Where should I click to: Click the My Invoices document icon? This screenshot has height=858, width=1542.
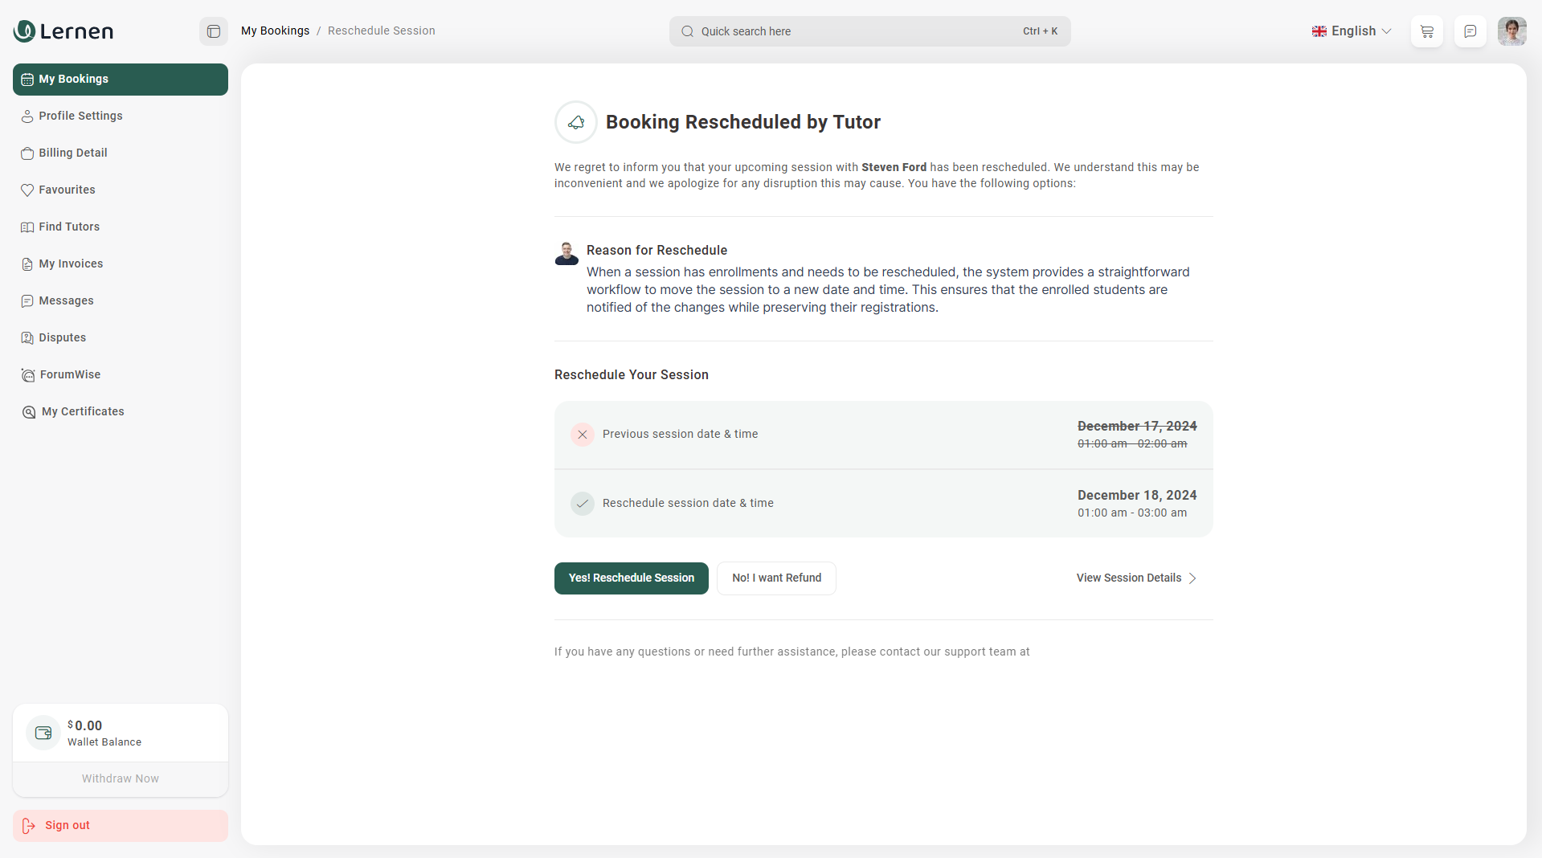click(27, 264)
